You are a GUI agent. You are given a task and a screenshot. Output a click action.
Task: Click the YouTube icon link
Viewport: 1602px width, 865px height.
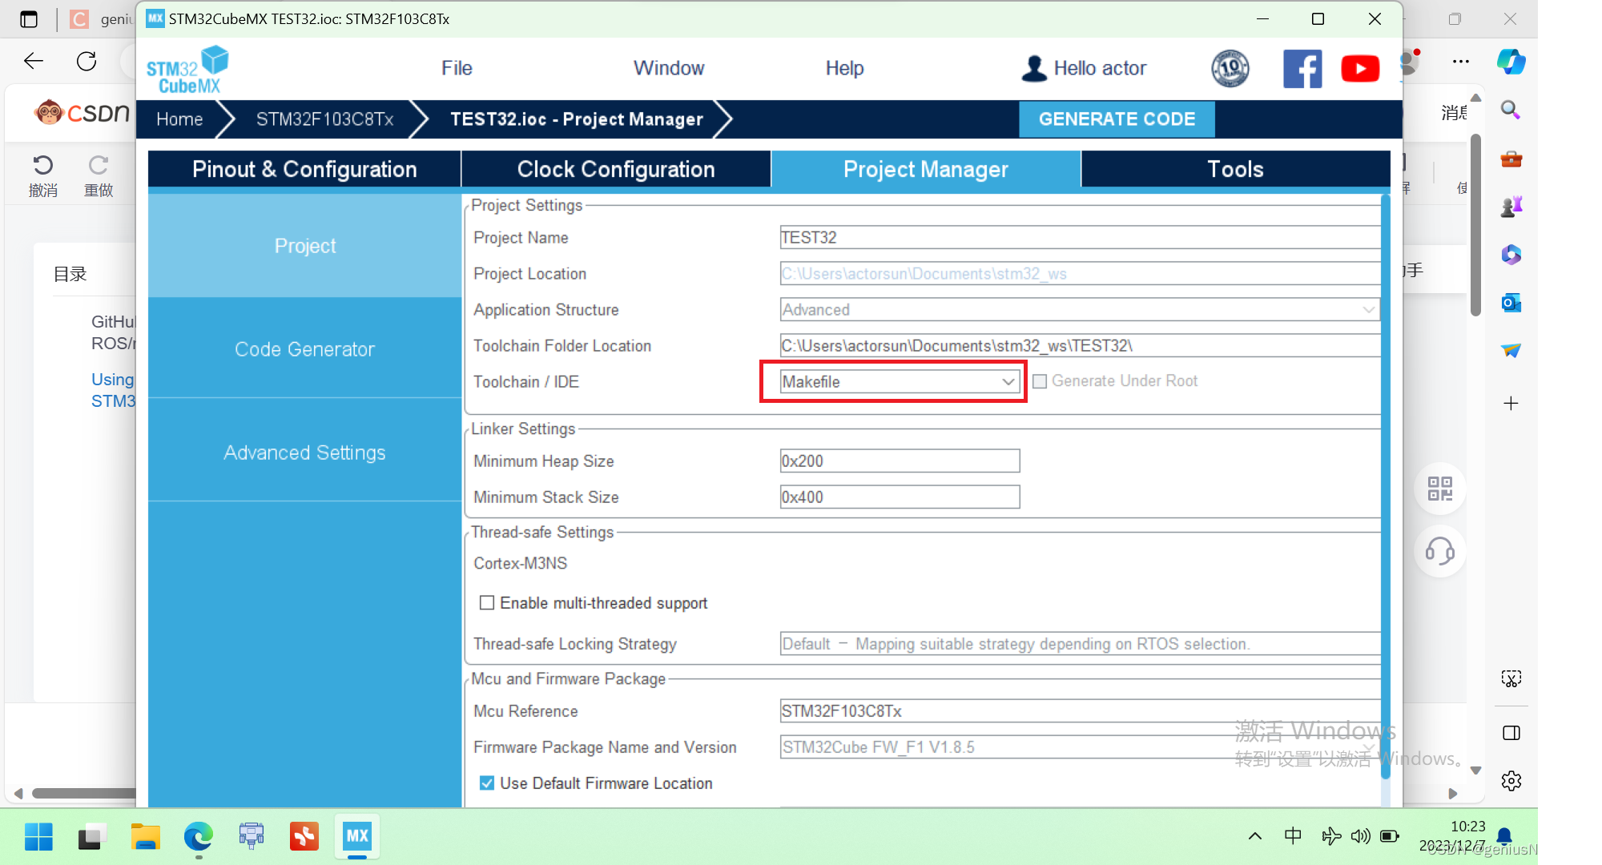1359,69
